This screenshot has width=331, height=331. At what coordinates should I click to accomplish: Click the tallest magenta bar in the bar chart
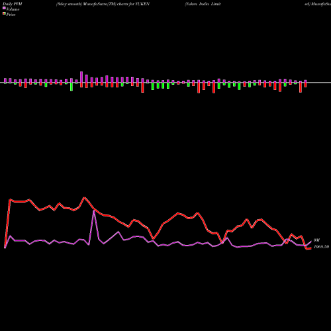coord(81,77)
